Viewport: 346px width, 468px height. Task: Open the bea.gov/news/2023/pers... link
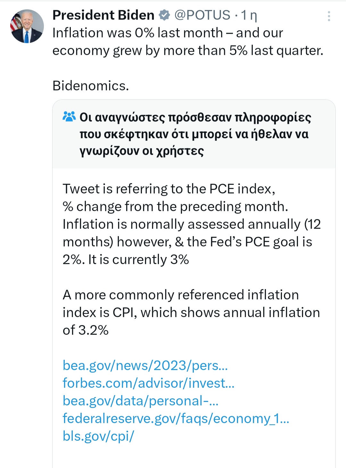(145, 366)
